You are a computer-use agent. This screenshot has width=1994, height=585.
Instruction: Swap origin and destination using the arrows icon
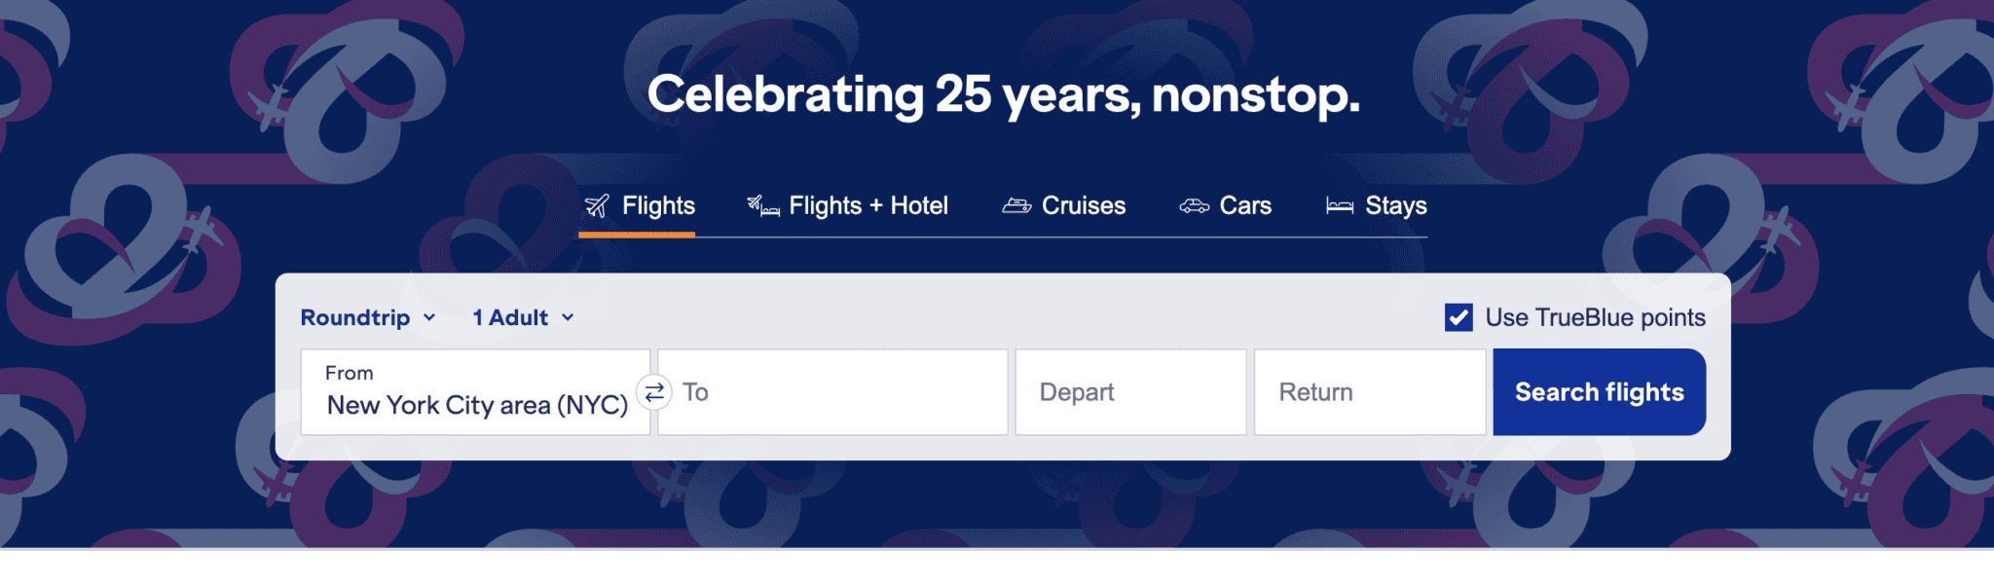pos(654,393)
